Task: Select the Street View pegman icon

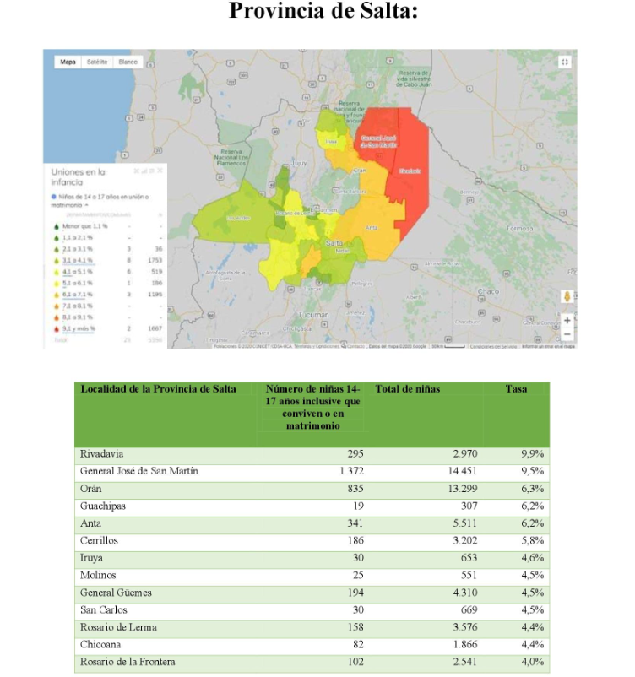Action: pyautogui.click(x=567, y=296)
